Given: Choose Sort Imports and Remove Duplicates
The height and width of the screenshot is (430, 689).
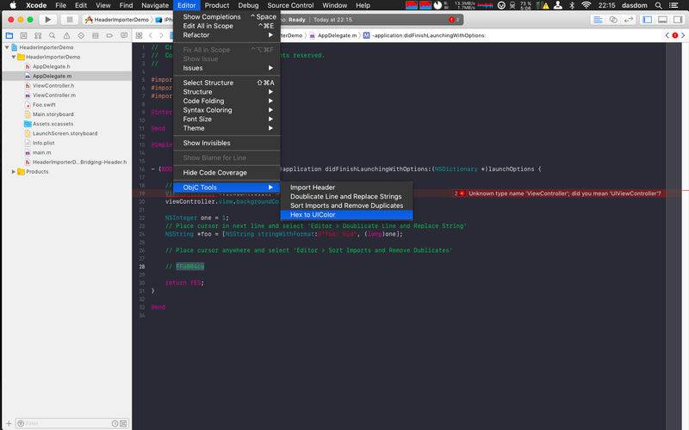Looking at the screenshot, I should pos(346,206).
